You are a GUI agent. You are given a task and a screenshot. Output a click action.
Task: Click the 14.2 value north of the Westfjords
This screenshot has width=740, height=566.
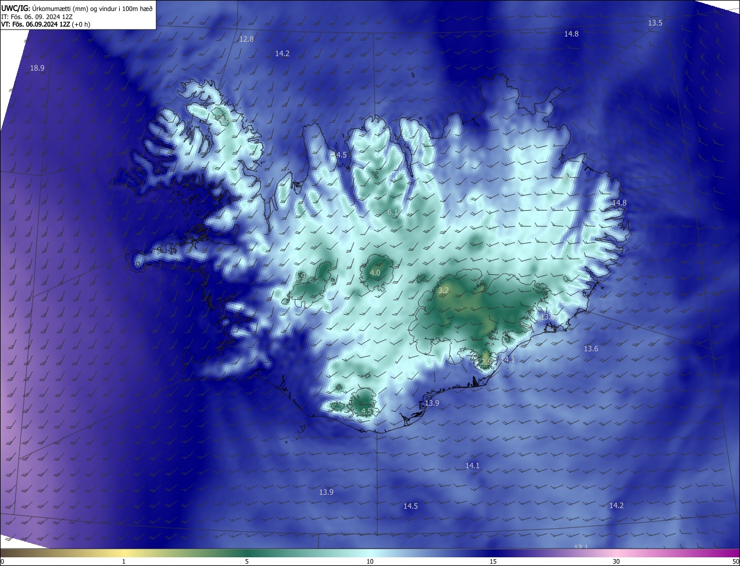tap(282, 53)
